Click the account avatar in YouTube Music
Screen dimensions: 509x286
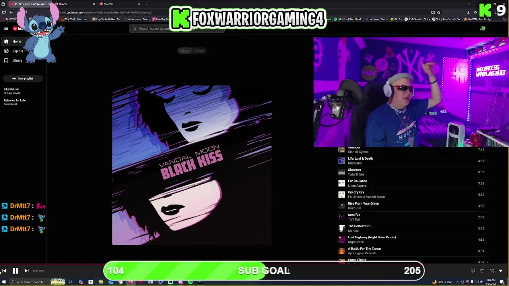[x=482, y=29]
